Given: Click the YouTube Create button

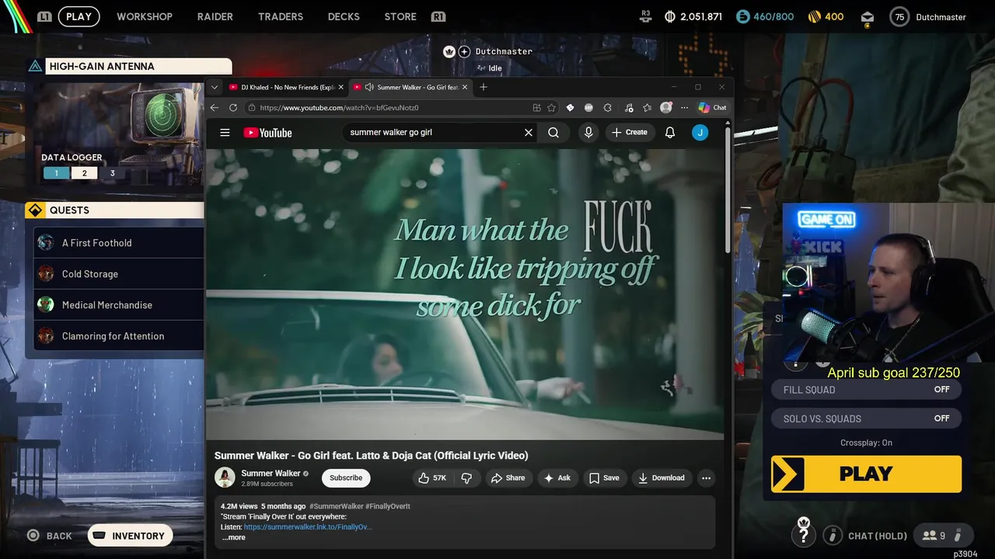Looking at the screenshot, I should pos(630,133).
